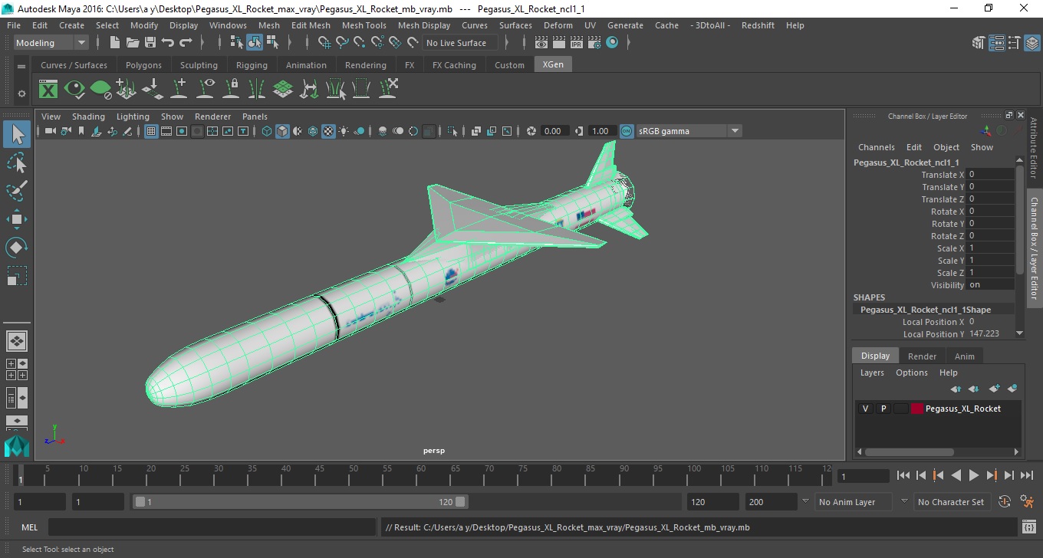Toggle use all lights in viewport
Screen dimensions: 1043x558
tap(344, 131)
